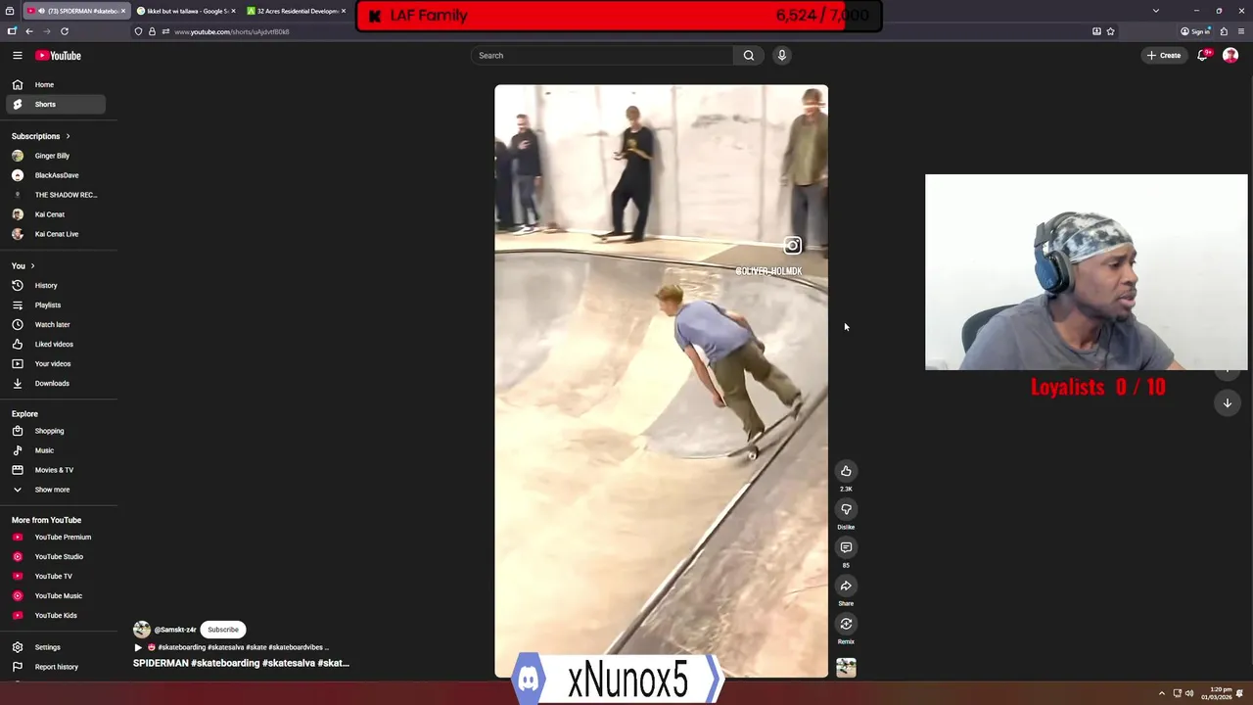Select Shorts in the sidebar

pos(56,104)
